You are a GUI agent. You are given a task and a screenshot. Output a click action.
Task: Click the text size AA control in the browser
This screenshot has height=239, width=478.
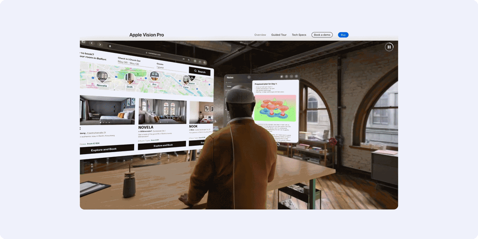click(x=184, y=59)
